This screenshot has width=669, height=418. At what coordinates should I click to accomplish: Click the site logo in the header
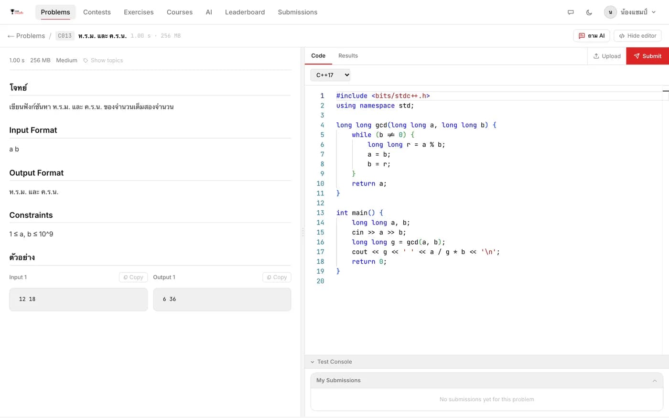pos(17,12)
